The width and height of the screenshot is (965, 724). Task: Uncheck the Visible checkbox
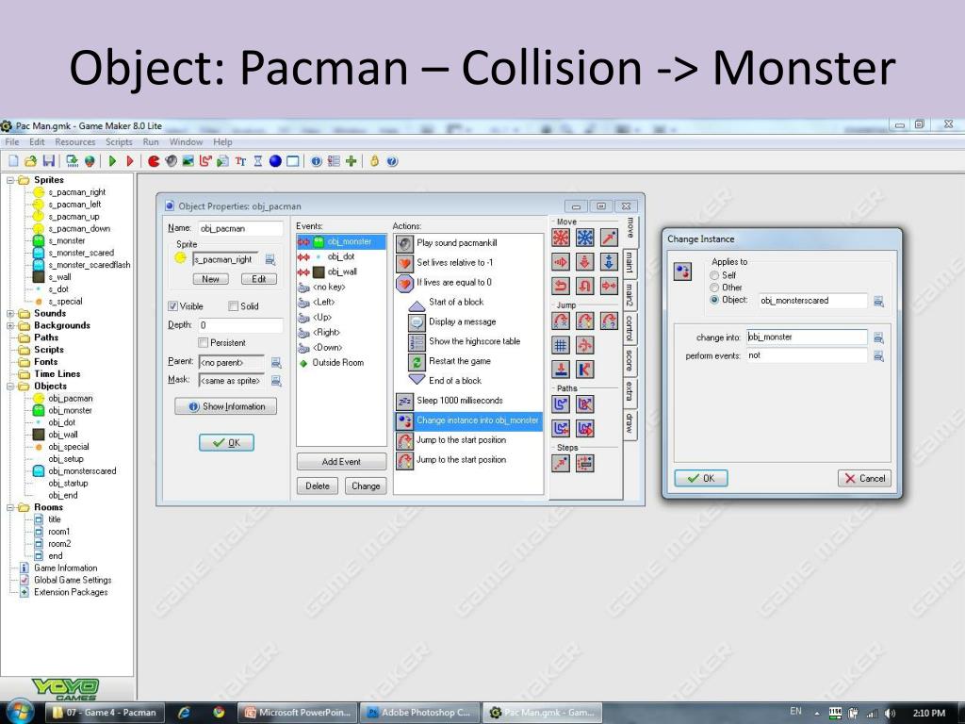point(173,306)
